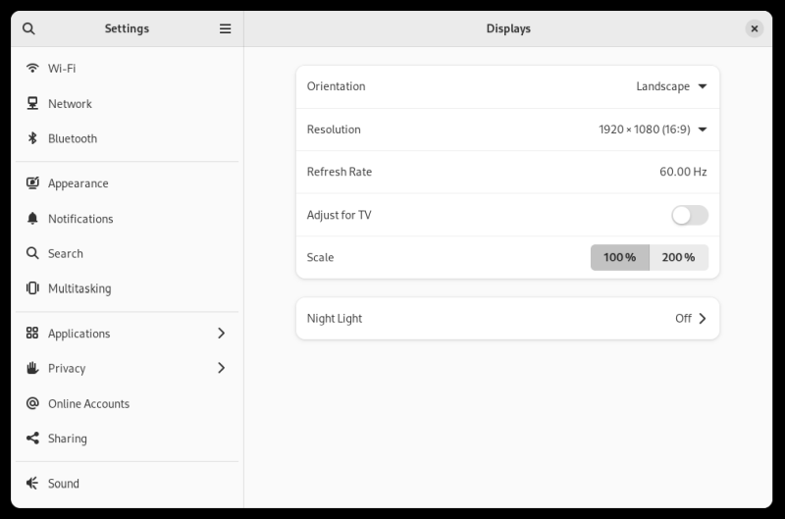Go to Online Accounts settings
Viewport: 785px width, 519px height.
coord(88,403)
